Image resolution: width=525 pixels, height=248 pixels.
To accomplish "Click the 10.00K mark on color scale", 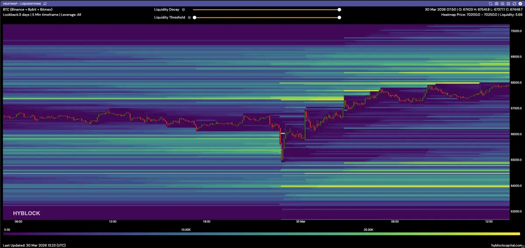I will pos(185,229).
